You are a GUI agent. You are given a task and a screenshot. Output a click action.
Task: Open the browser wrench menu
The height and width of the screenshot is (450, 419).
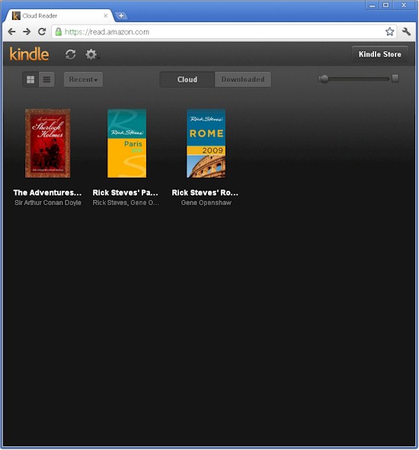point(406,31)
